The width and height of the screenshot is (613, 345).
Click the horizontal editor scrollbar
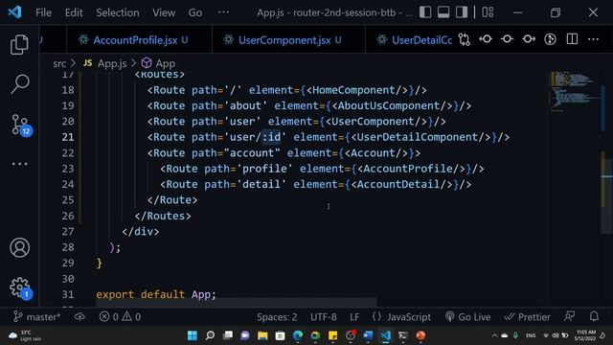coord(237,303)
